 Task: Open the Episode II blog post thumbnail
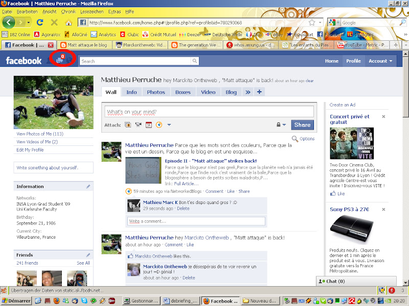pos(143,170)
